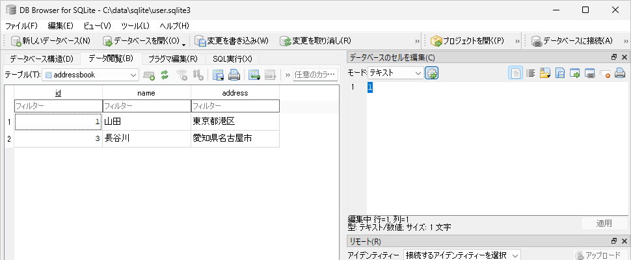Screen dimensions: 631x260
Task: Click the name column filter field
Action: [x=146, y=105]
